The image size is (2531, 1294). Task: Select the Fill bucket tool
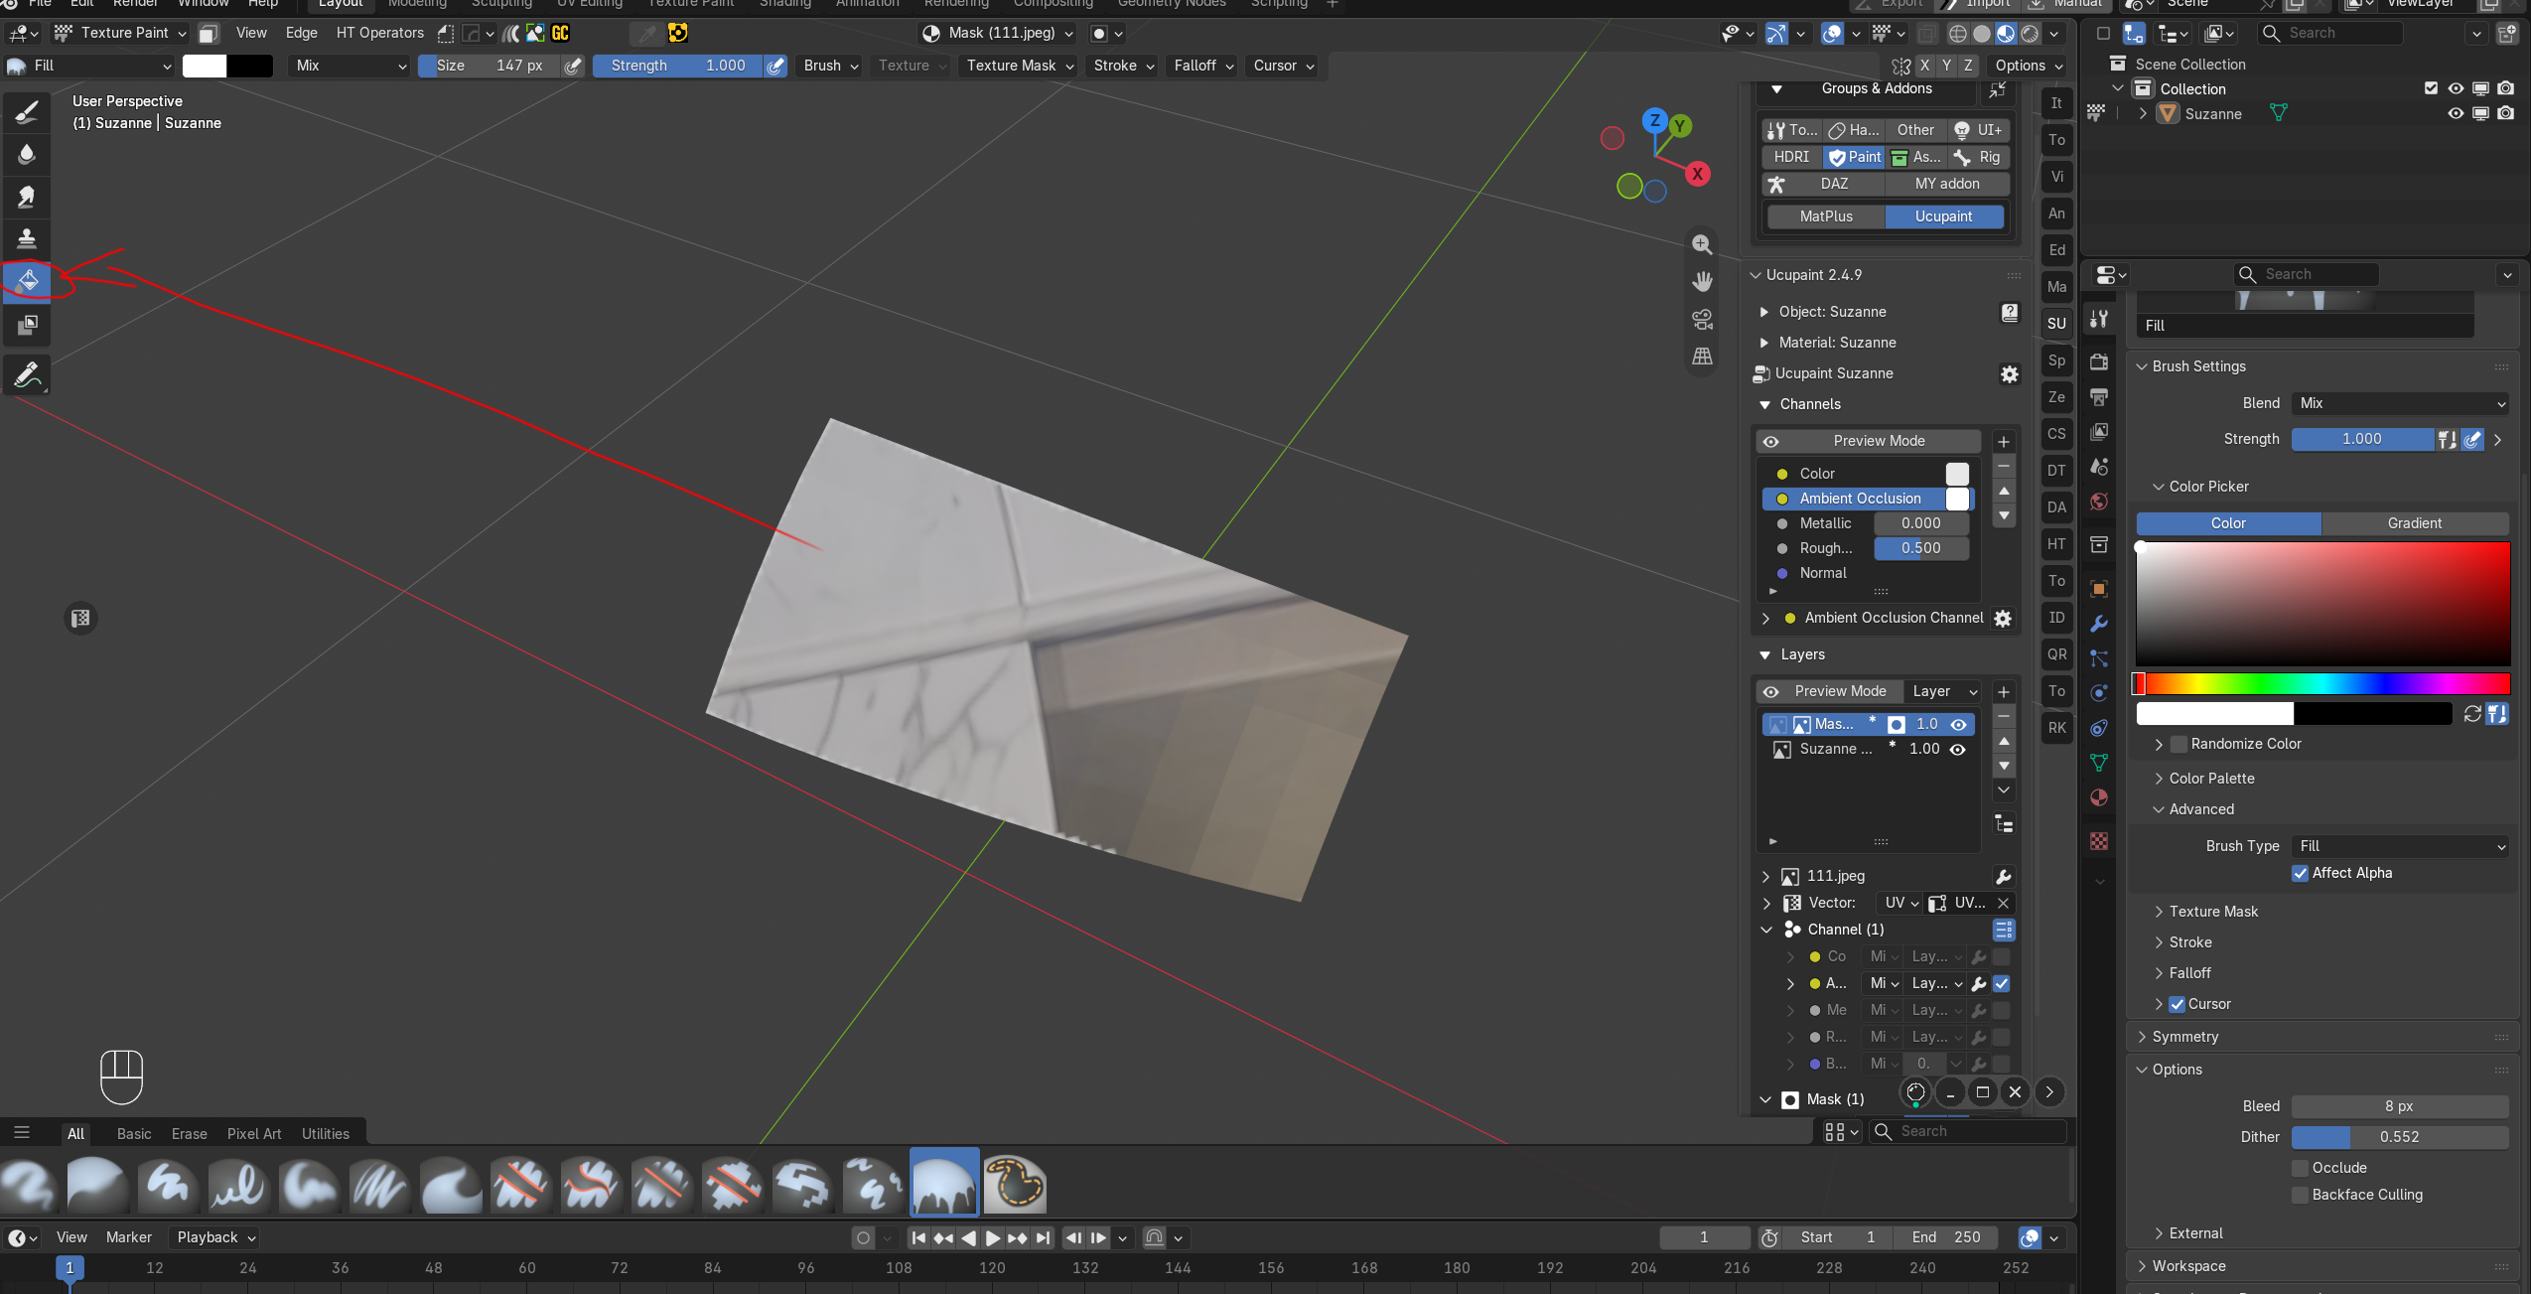point(27,281)
